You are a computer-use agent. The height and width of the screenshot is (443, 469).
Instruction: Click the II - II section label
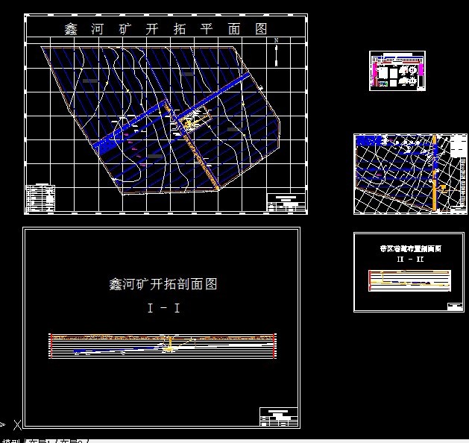click(410, 259)
